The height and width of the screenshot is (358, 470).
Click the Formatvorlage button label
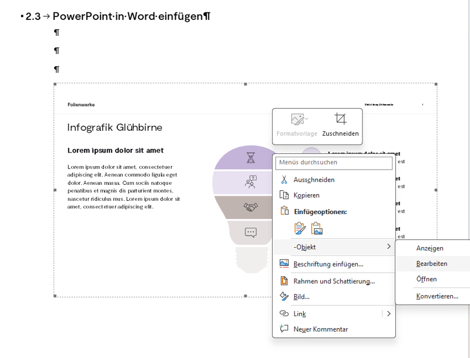297,133
